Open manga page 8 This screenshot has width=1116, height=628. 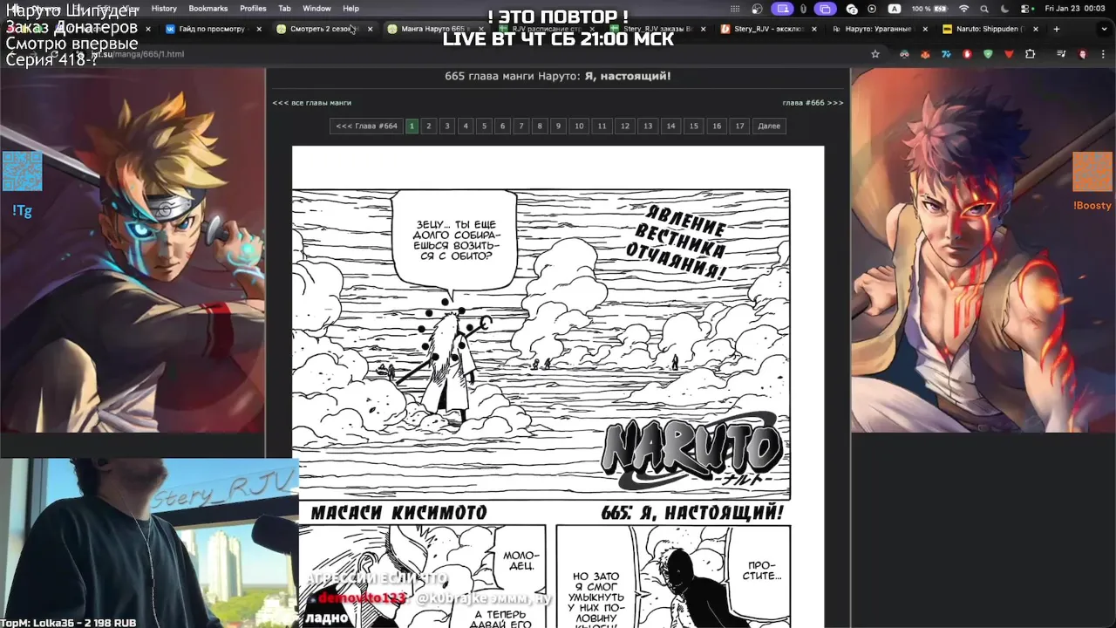tap(540, 126)
